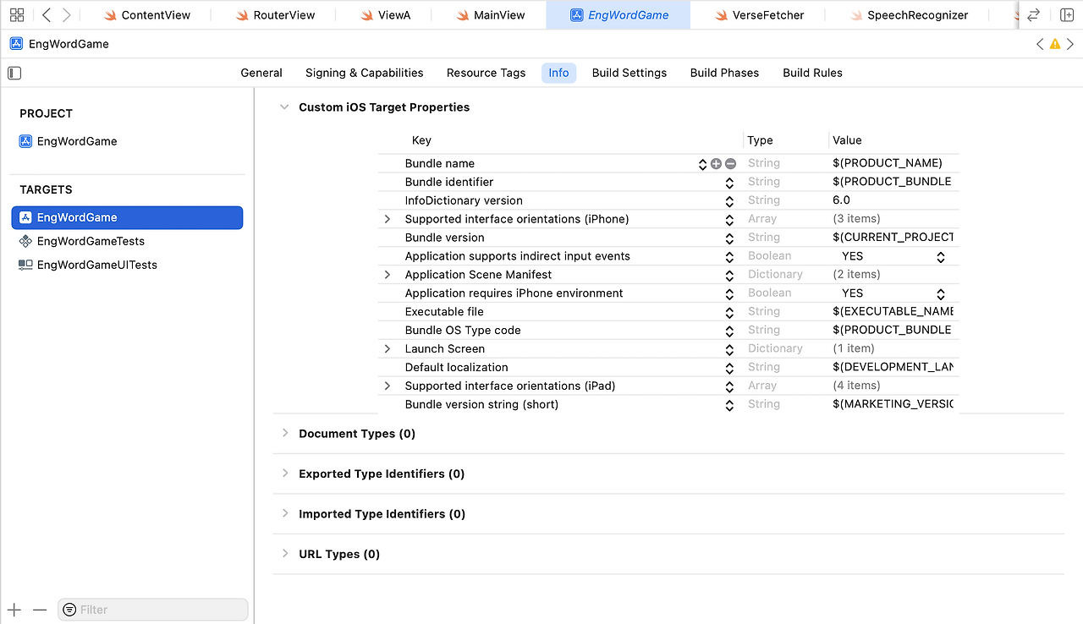Go back in editor history

pyautogui.click(x=47, y=14)
